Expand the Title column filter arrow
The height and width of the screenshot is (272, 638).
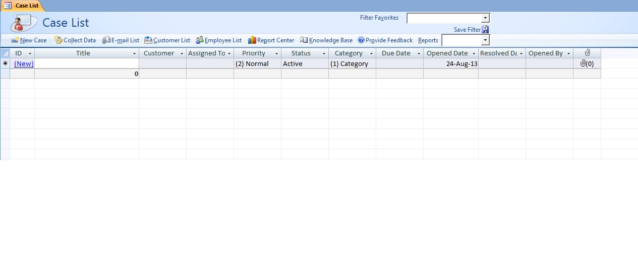point(134,53)
